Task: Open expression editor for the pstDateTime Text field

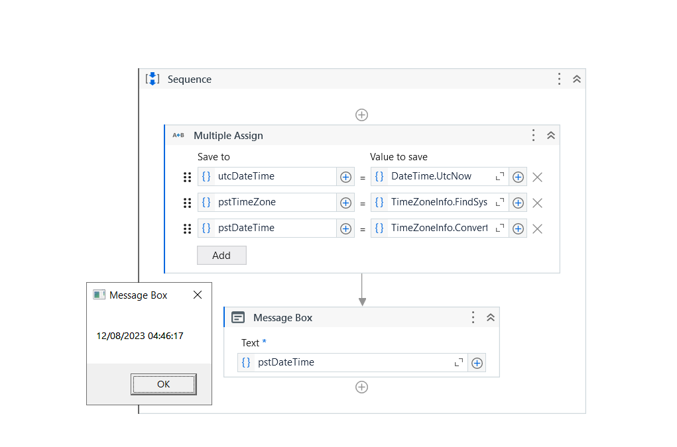Action: pyautogui.click(x=458, y=362)
